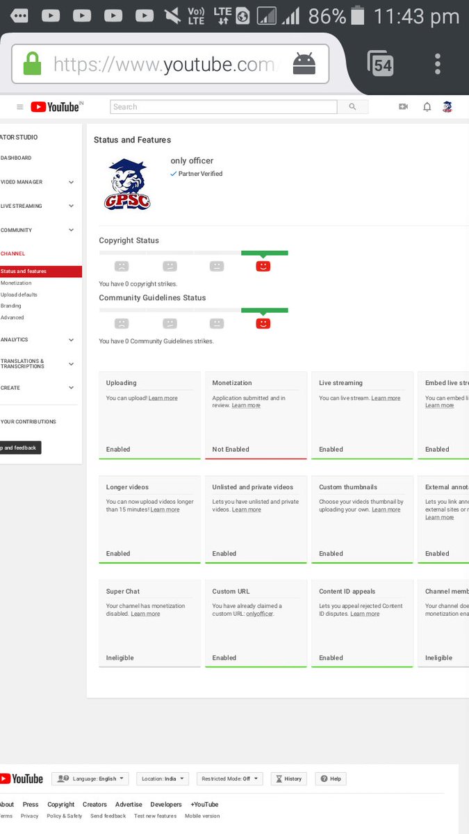Image resolution: width=469 pixels, height=834 pixels.
Task: Open the Location: India dropdown
Action: click(163, 779)
